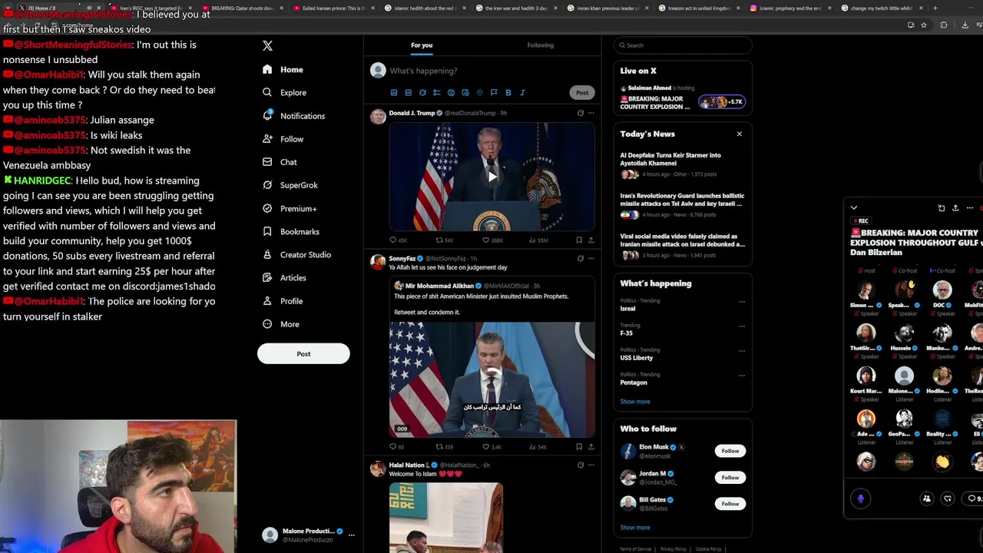
Task: Like the SonnyFaz post
Action: point(491,446)
